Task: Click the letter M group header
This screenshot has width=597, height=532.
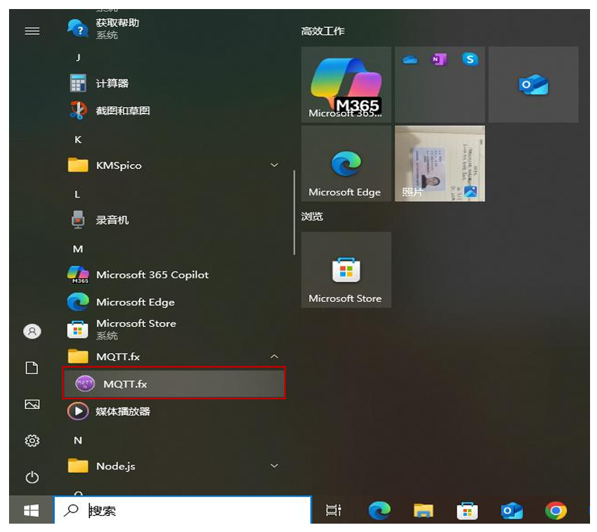Action: pyautogui.click(x=78, y=249)
